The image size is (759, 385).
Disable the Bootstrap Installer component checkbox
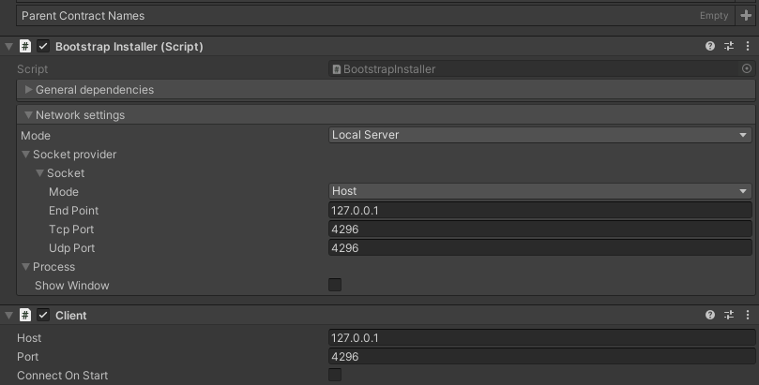tap(43, 47)
